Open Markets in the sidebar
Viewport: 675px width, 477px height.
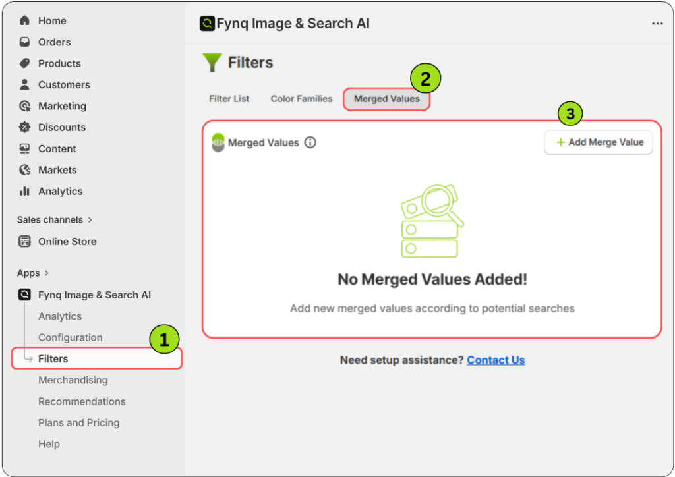pos(57,170)
